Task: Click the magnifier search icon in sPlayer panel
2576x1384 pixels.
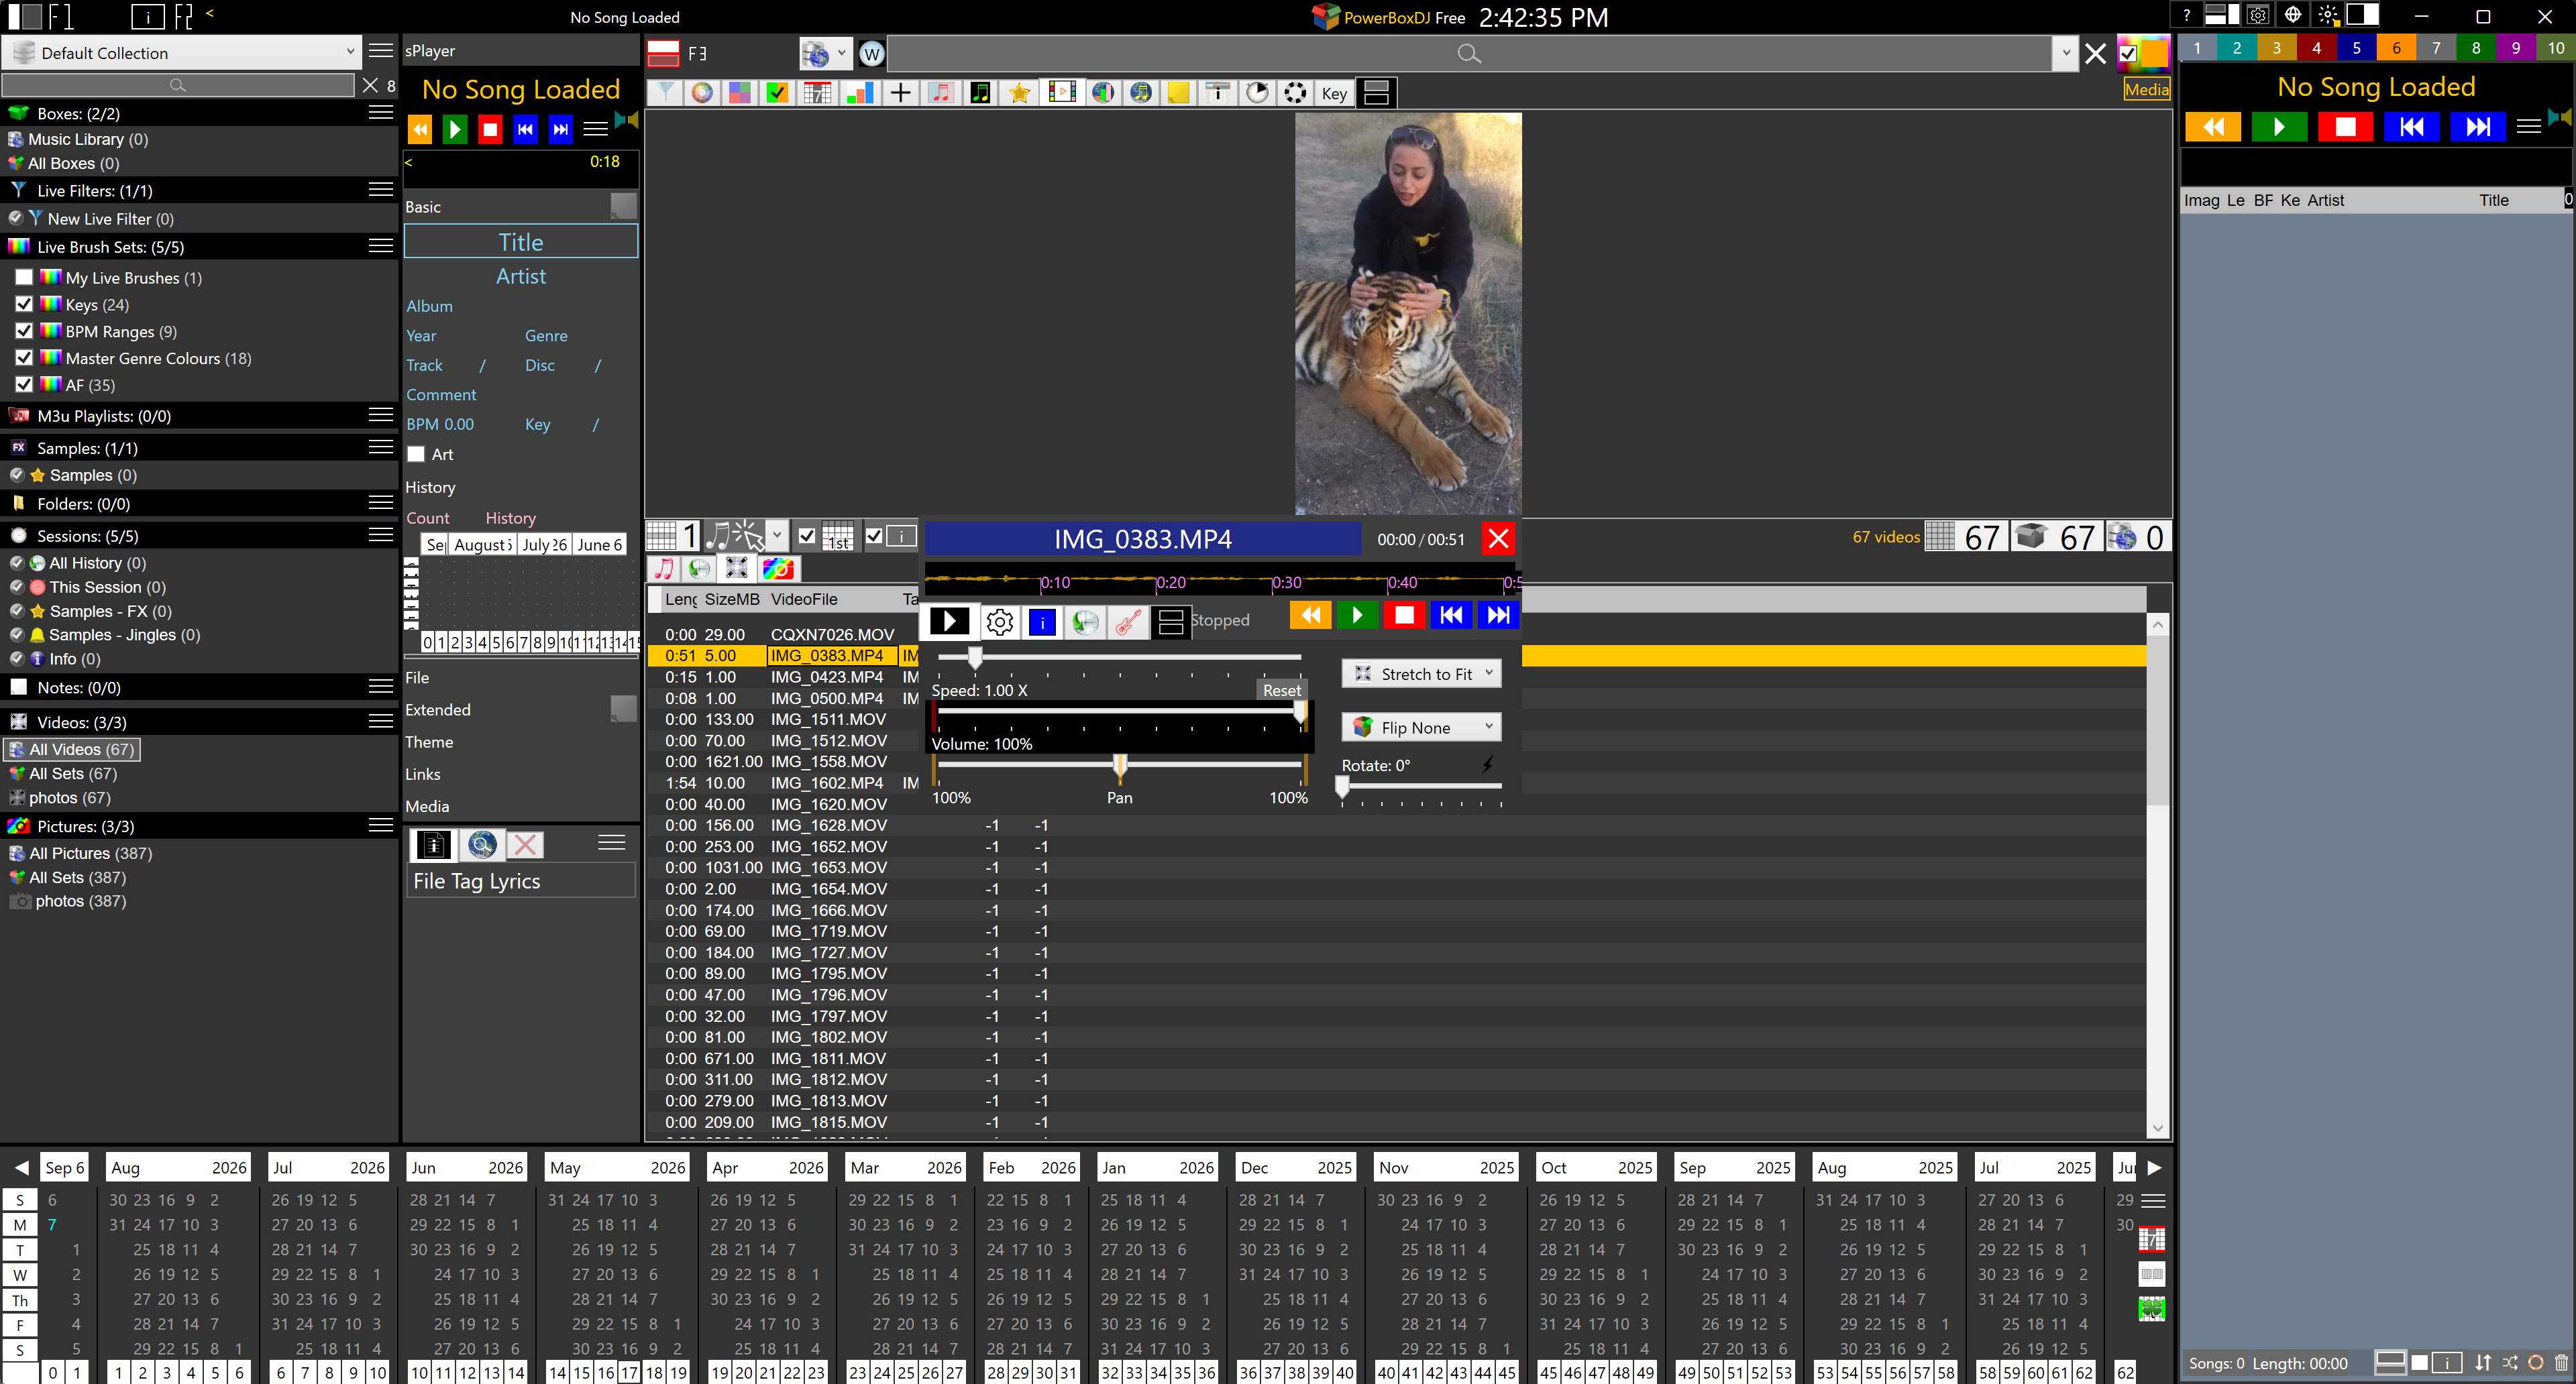Action: (481, 846)
